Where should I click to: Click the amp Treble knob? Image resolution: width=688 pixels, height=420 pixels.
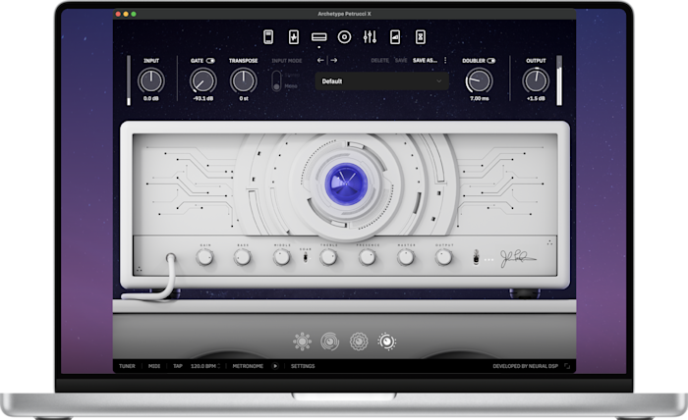328,257
